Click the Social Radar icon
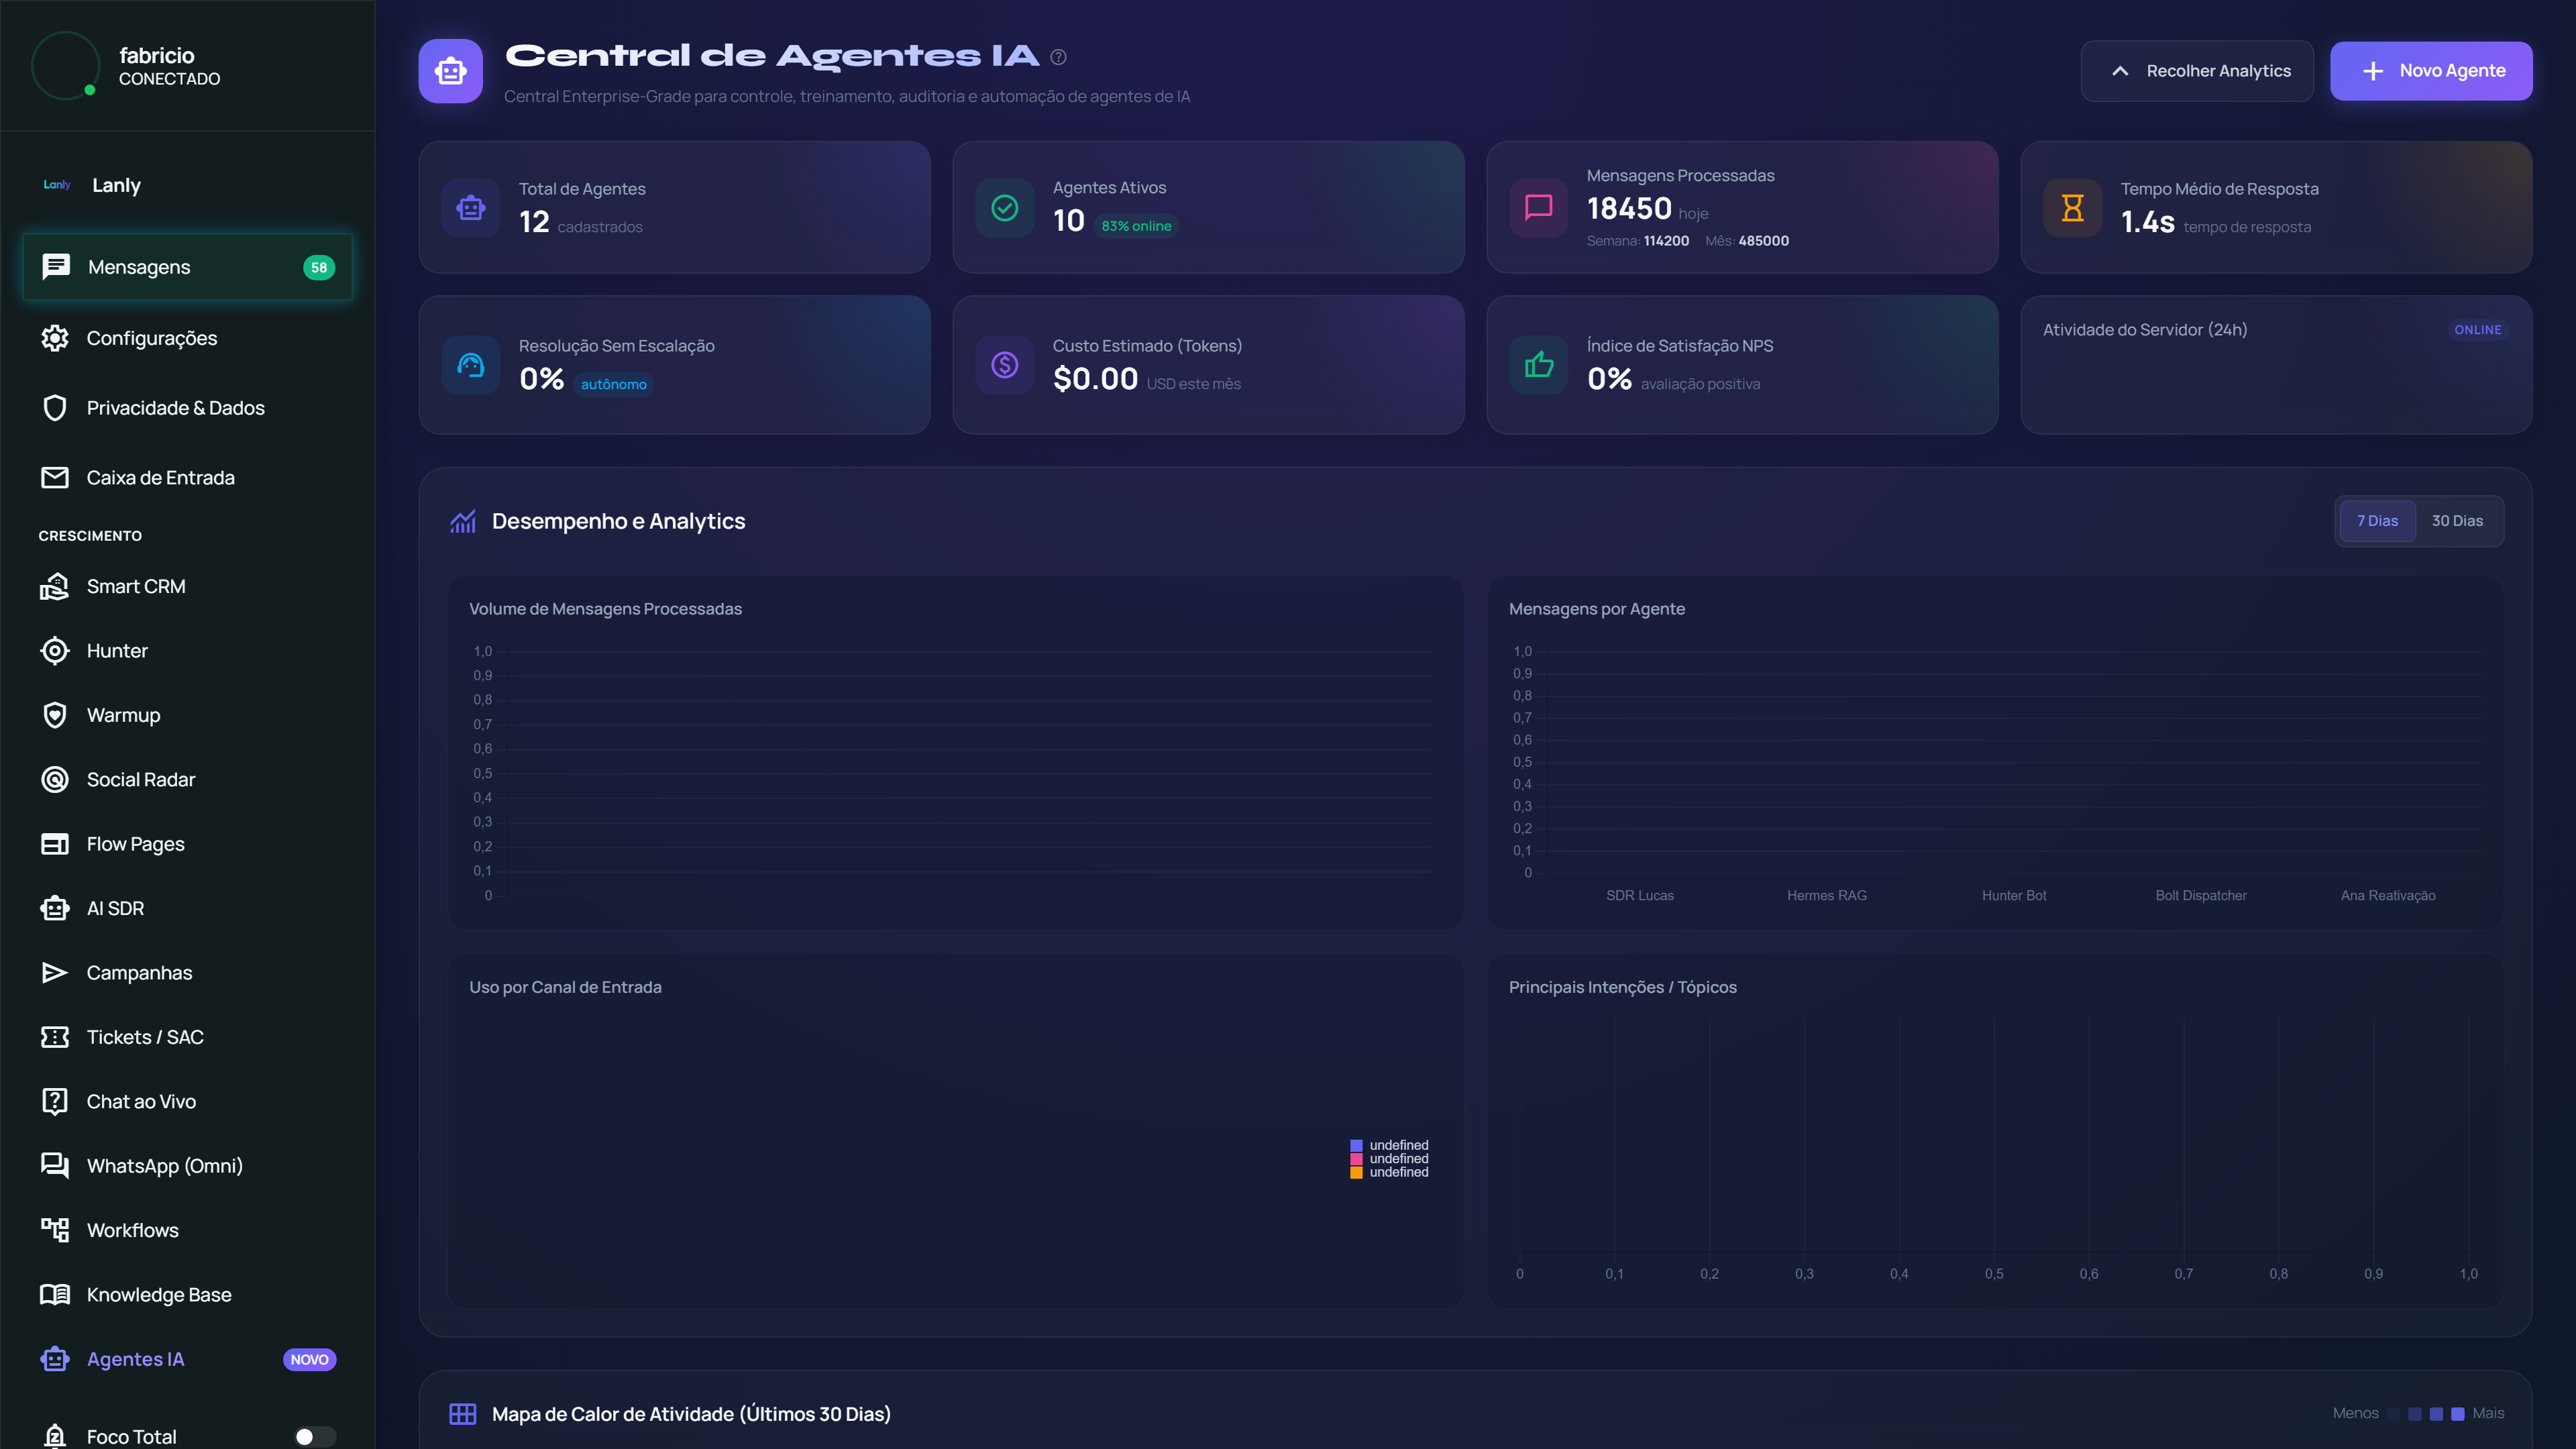Viewport: 2576px width, 1449px height. coord(55,779)
